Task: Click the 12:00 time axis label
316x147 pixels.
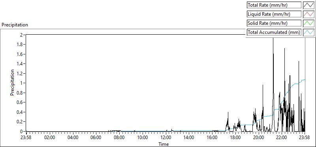Action: click(x=166, y=138)
